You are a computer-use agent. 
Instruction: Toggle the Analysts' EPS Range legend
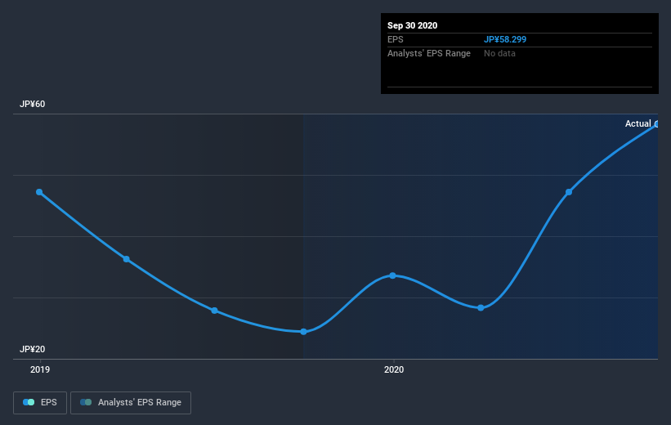131,402
